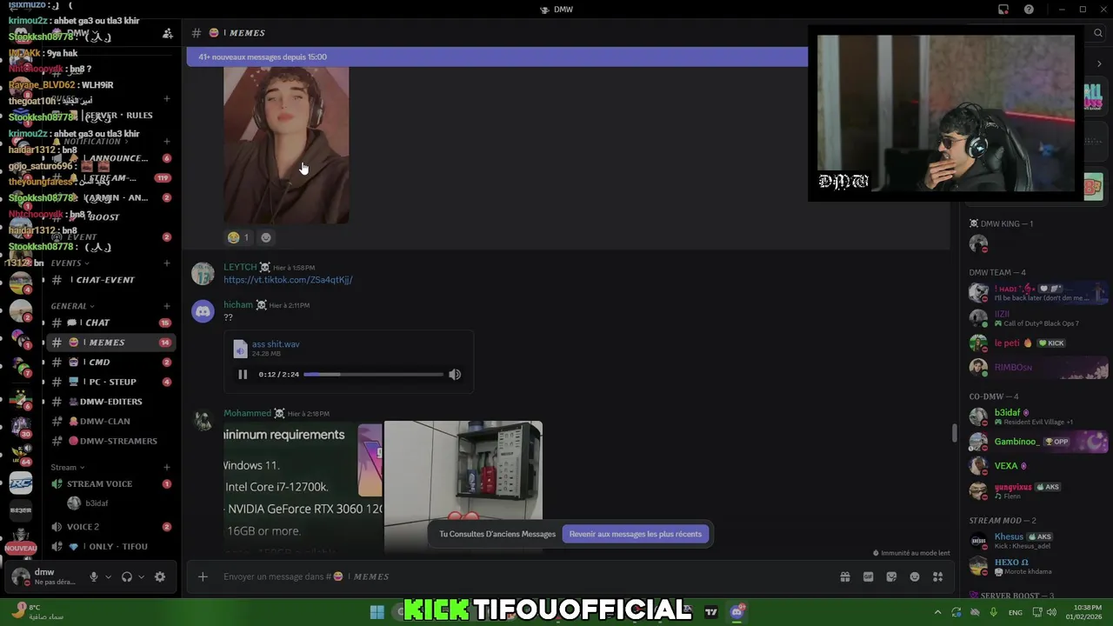Join the VOICE 2 channel
The height and width of the screenshot is (626, 1113).
click(x=110, y=527)
